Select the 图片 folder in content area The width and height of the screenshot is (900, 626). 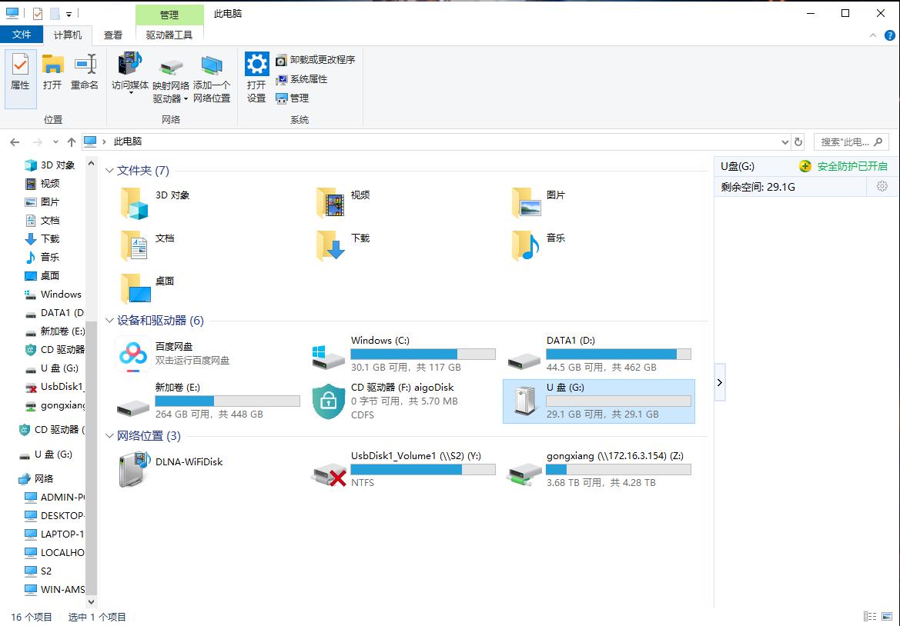(x=538, y=202)
